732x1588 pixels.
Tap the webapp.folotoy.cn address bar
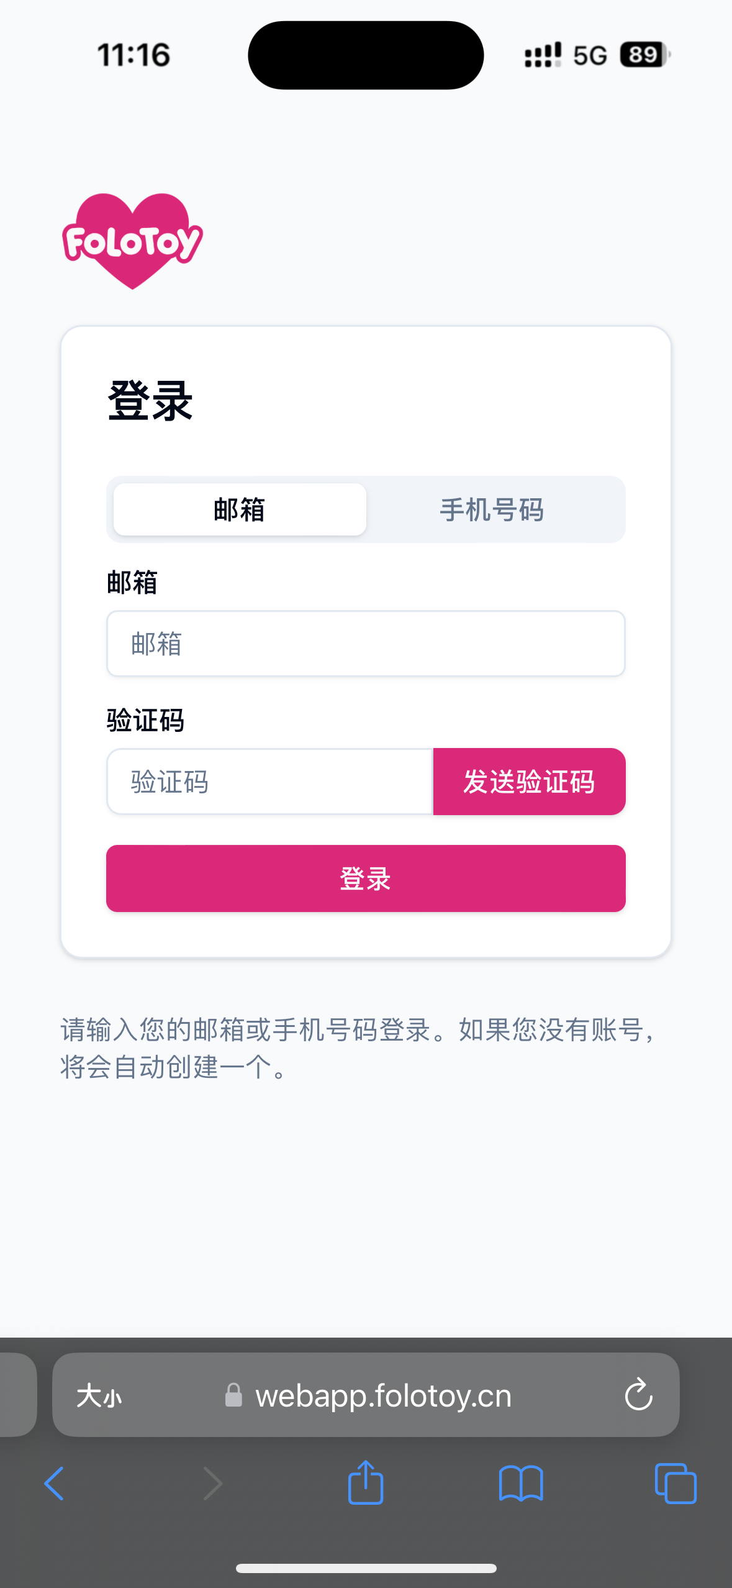click(x=384, y=1395)
